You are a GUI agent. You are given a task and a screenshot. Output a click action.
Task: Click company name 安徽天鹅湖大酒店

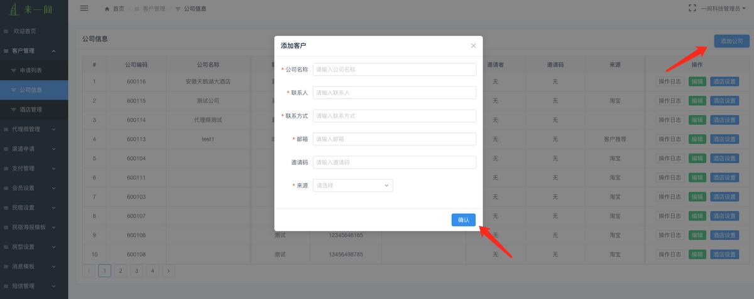(208, 81)
